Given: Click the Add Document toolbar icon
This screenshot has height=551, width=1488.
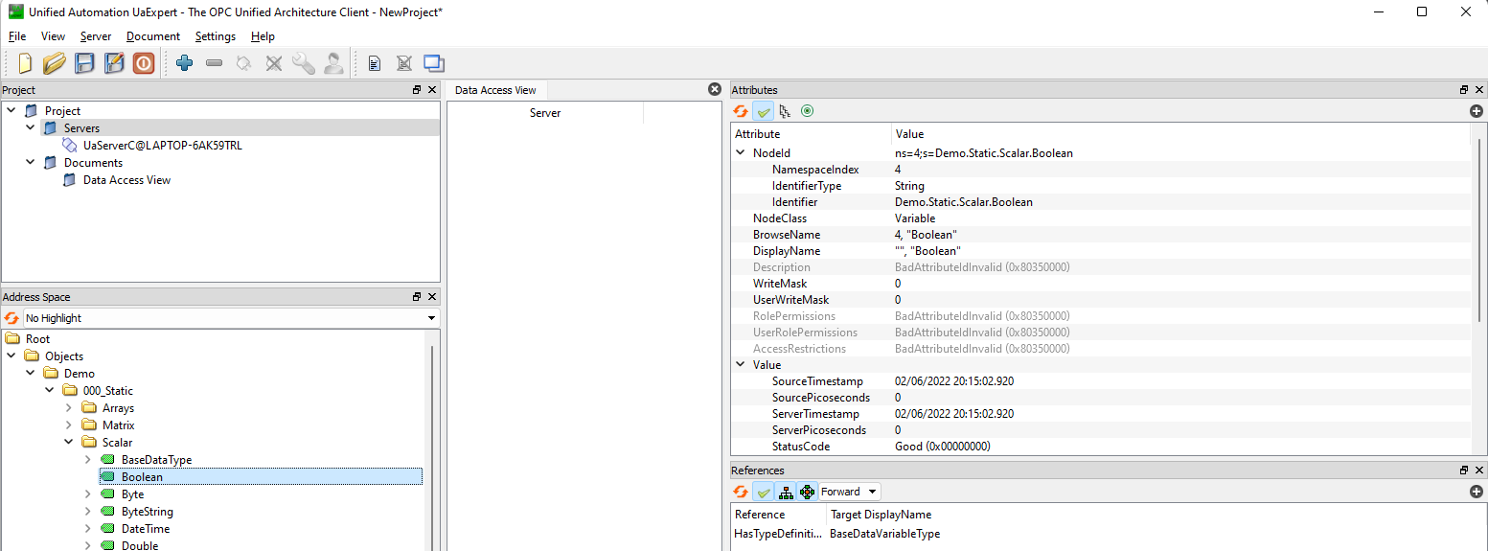Looking at the screenshot, I should [x=375, y=63].
